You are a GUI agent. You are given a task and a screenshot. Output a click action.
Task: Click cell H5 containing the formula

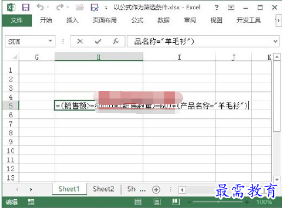pos(99,106)
